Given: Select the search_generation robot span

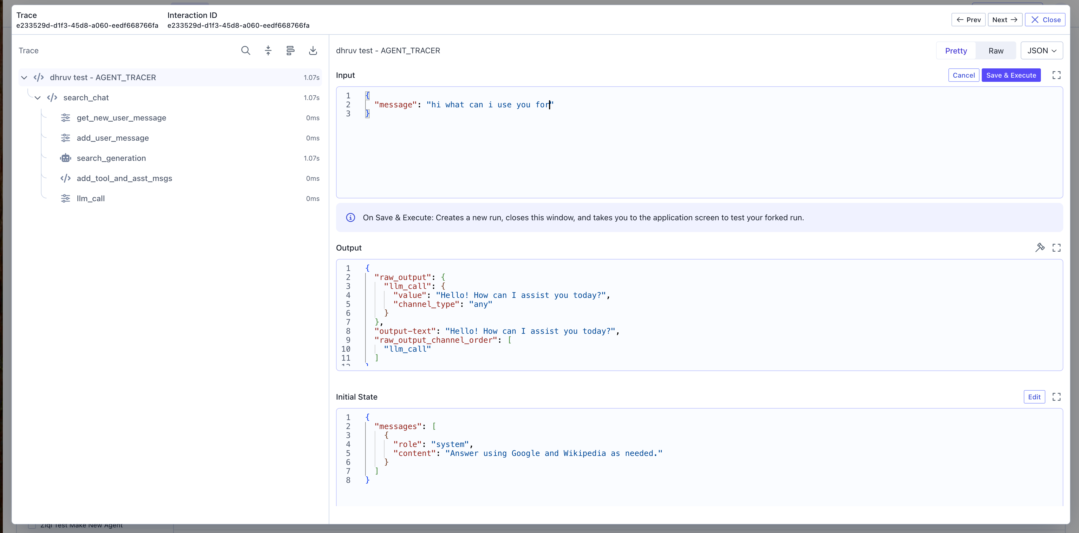Looking at the screenshot, I should (111, 158).
